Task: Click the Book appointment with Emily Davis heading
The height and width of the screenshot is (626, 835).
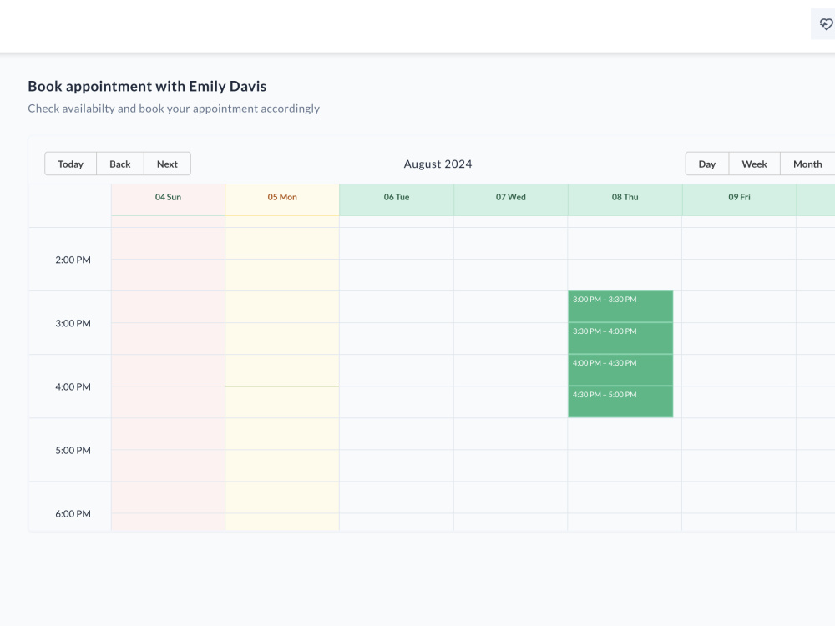Action: tap(147, 86)
